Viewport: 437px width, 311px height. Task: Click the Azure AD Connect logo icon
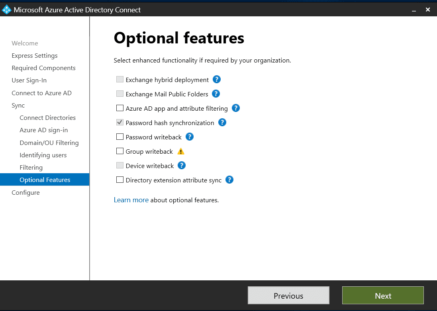click(6, 10)
